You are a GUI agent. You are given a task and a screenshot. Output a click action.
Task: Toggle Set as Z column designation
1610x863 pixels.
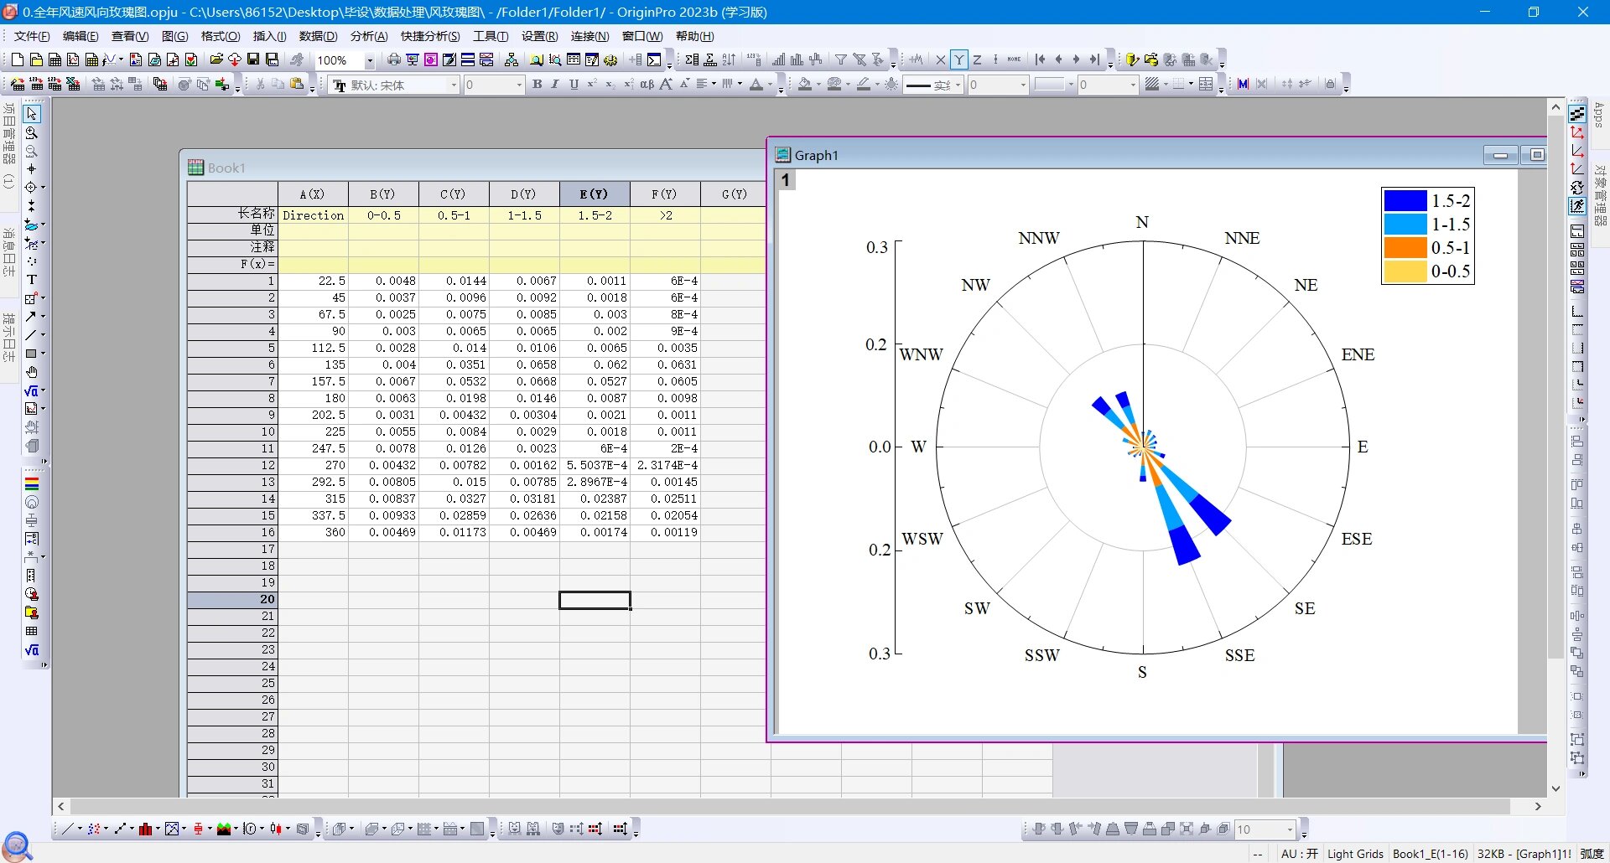click(977, 59)
